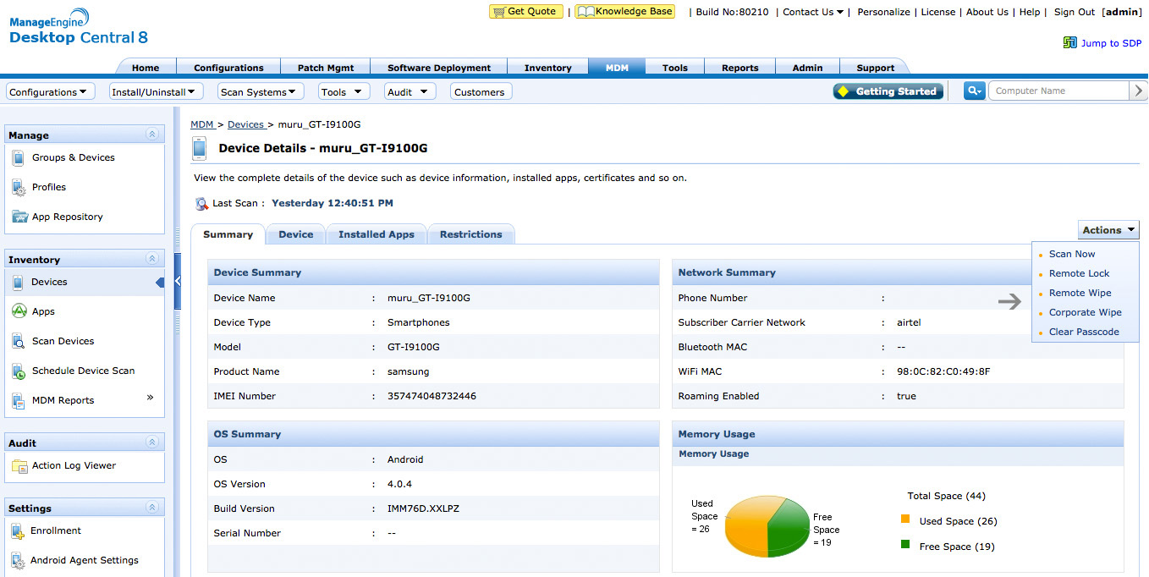Choose Corporate Wipe from Actions menu
This screenshot has height=577, width=1149.
click(x=1086, y=312)
